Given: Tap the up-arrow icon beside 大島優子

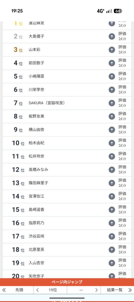Looking at the screenshot, I should click(112, 36).
